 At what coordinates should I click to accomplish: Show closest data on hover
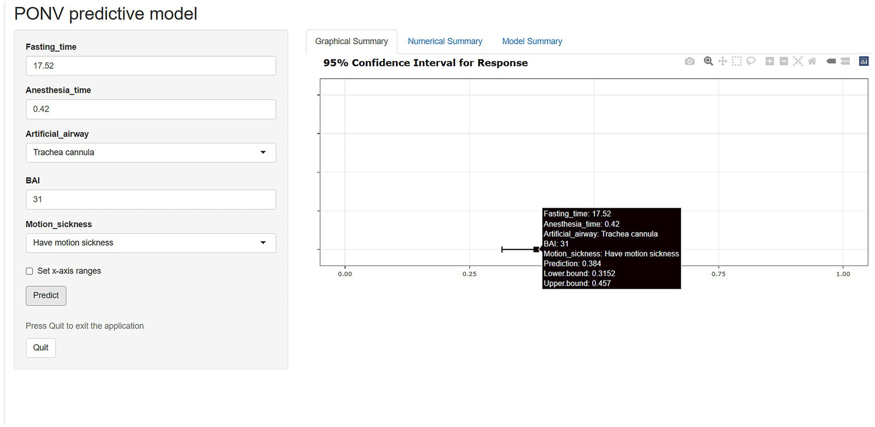pos(831,61)
